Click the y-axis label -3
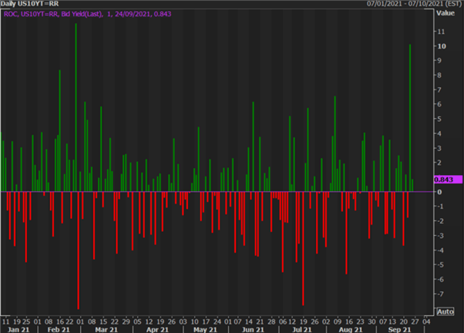Image resolution: width=464 pixels, height=333 pixels. point(440,236)
